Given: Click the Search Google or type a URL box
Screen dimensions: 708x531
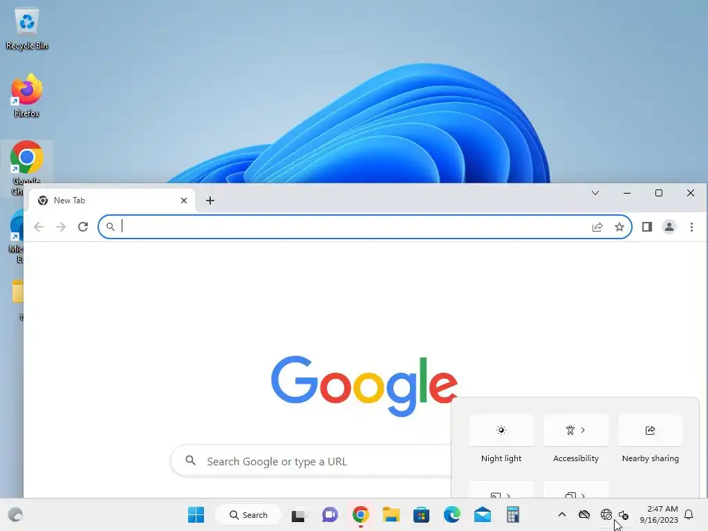Looking at the screenshot, I should [312, 461].
